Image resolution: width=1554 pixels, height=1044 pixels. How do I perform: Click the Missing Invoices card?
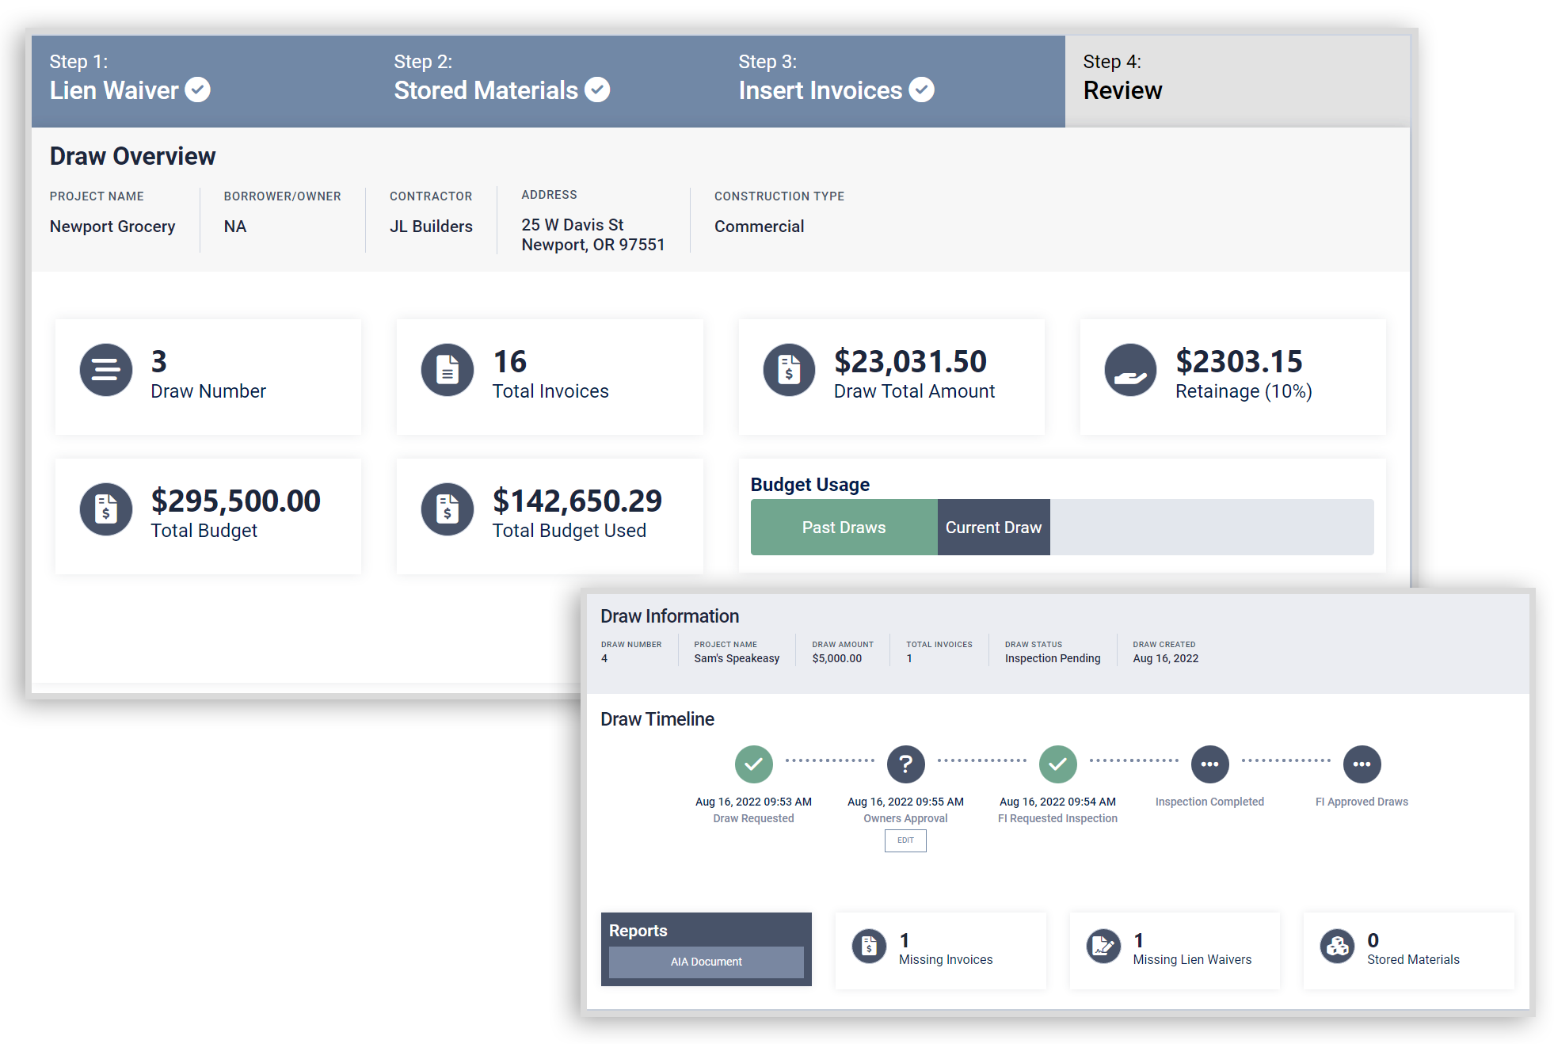coord(941,951)
